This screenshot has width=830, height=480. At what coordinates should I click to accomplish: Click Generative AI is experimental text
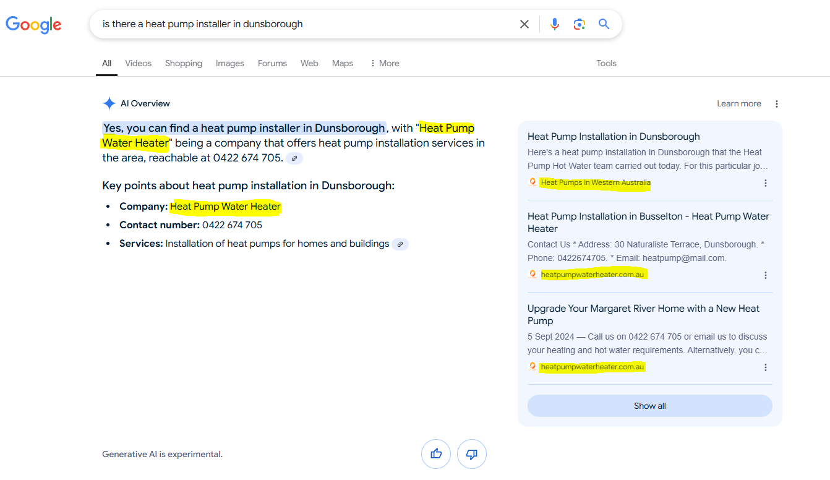pos(162,454)
